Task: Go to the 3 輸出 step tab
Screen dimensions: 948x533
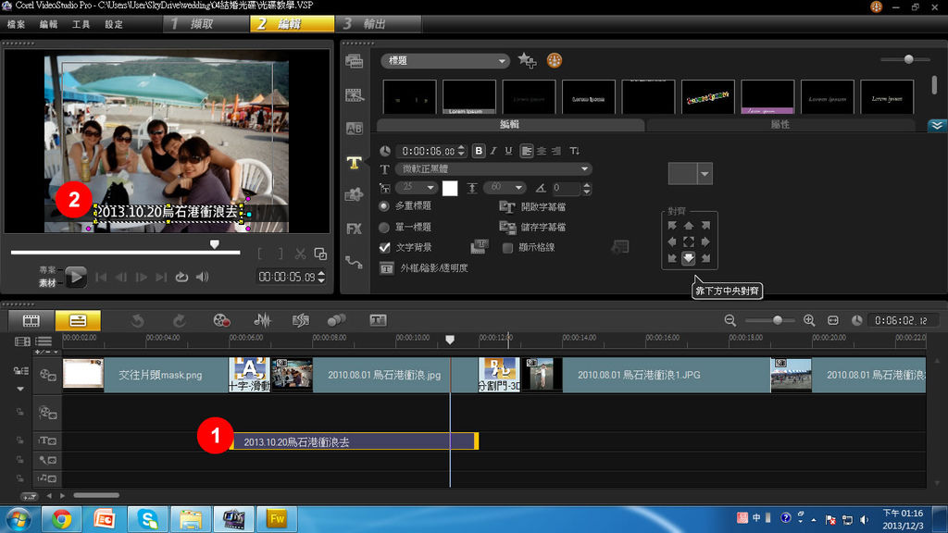Action: 377,24
